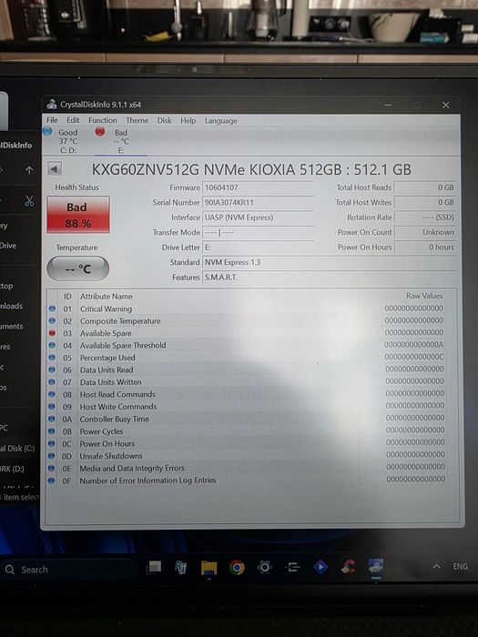
Task: Show hidden system tray icons chevron
Action: click(436, 566)
